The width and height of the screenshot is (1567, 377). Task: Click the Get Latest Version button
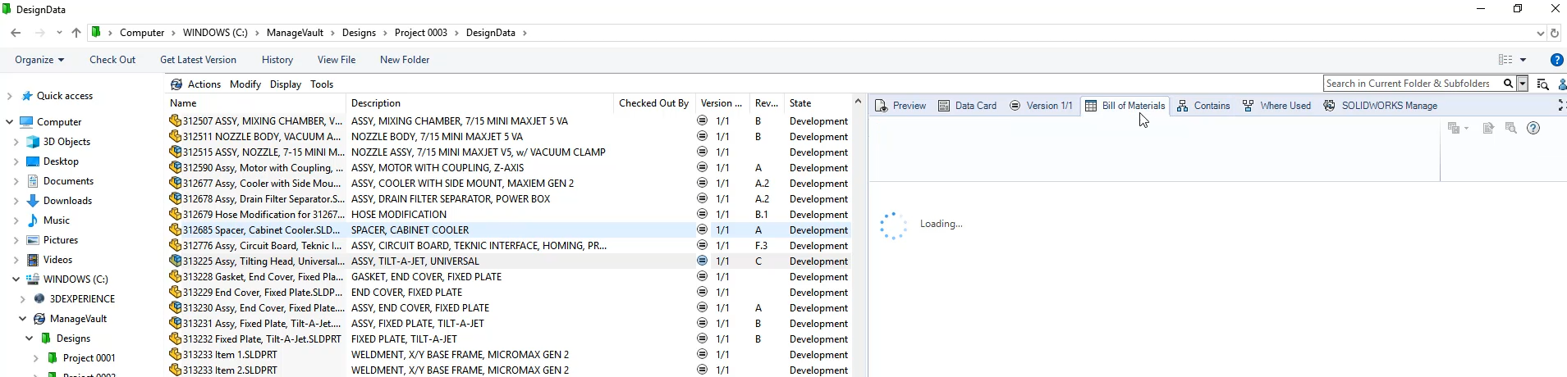198,60
